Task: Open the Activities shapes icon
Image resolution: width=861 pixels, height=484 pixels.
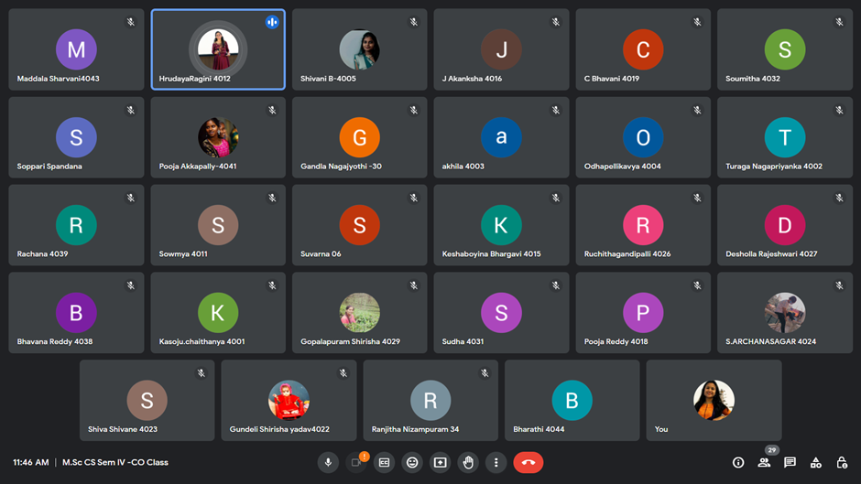Action: point(816,463)
